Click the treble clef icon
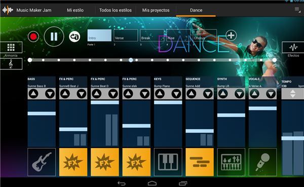The image size is (304, 187). tap(11, 64)
